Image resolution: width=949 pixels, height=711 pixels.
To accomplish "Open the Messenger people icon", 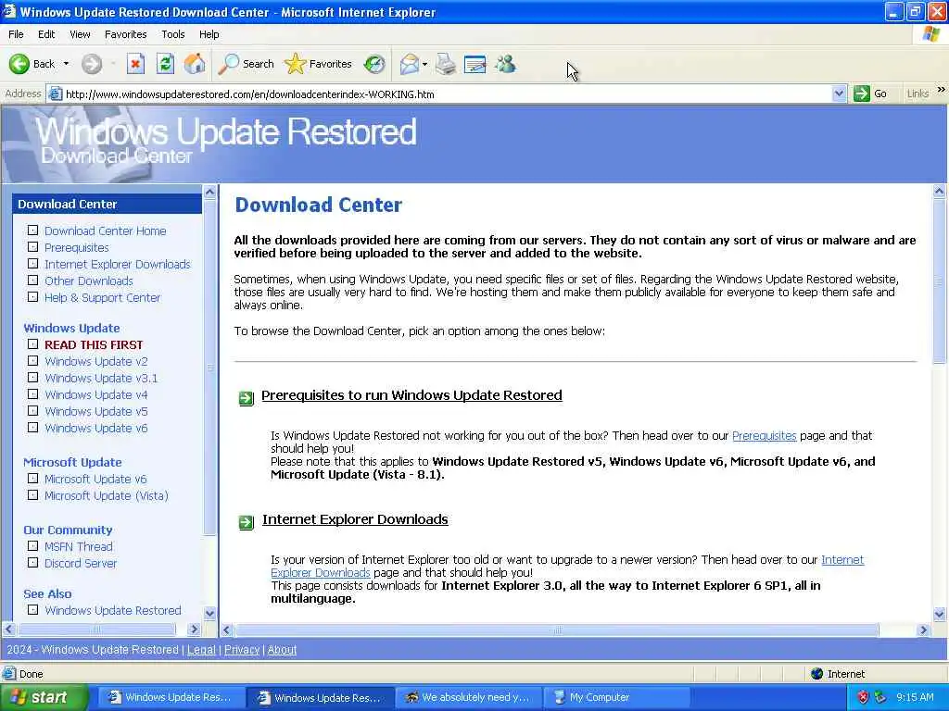I will click(505, 64).
